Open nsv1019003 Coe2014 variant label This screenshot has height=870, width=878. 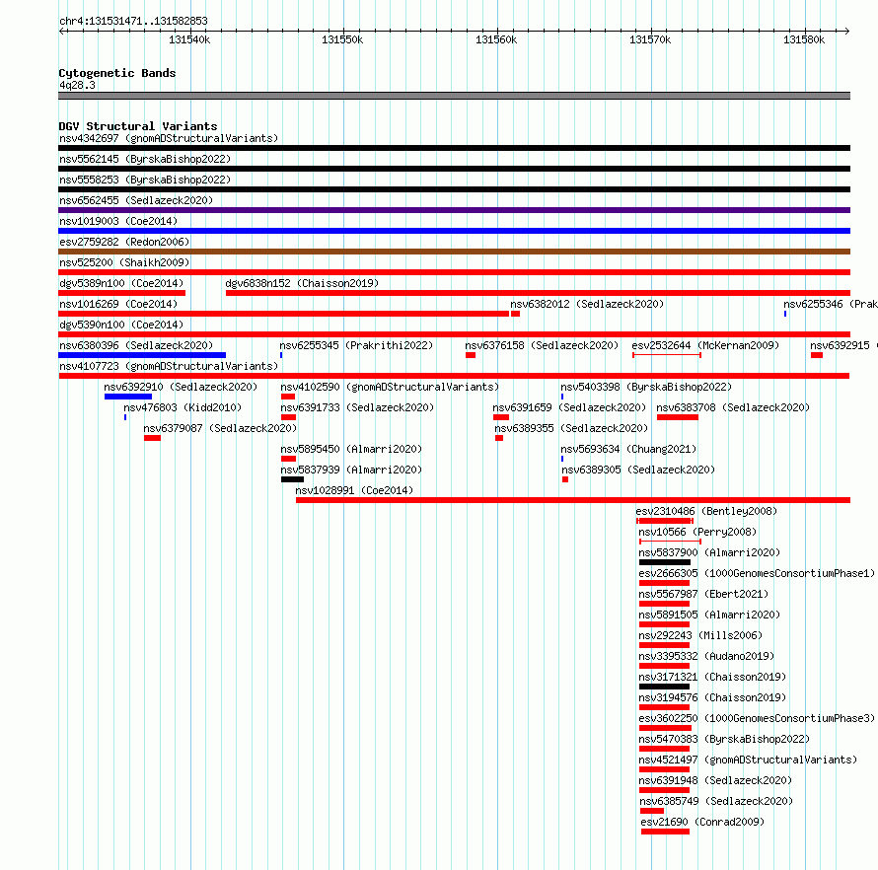[118, 221]
